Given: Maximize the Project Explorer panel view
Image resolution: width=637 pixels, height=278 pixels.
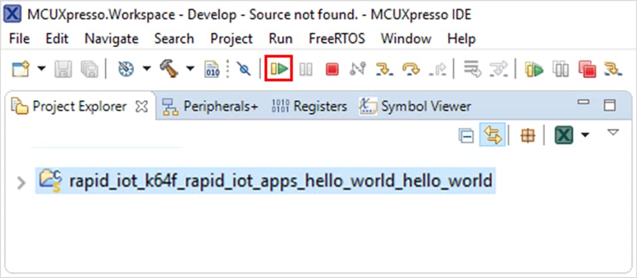Looking at the screenshot, I should (610, 105).
